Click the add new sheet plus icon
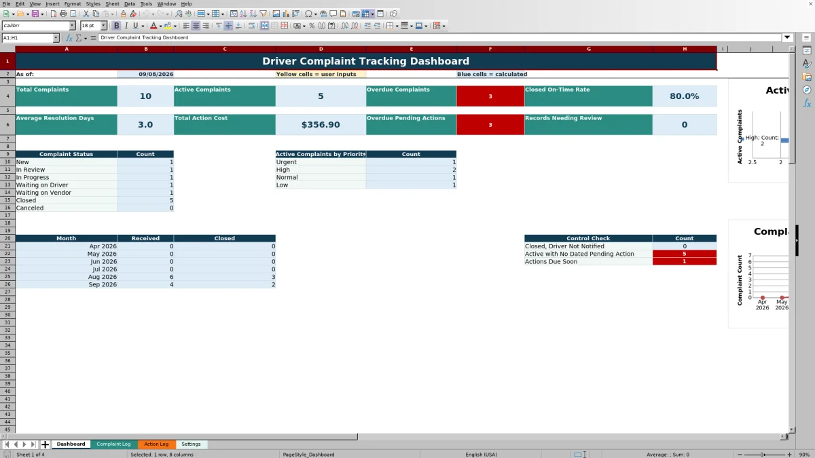Screen dimensions: 815x458 click(x=46, y=444)
